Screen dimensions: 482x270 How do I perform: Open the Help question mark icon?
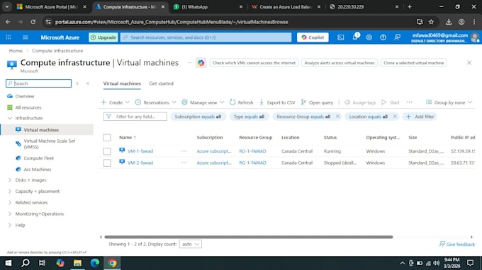click(383, 37)
